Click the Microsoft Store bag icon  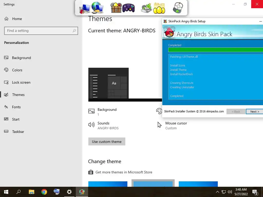pyautogui.click(x=91, y=172)
